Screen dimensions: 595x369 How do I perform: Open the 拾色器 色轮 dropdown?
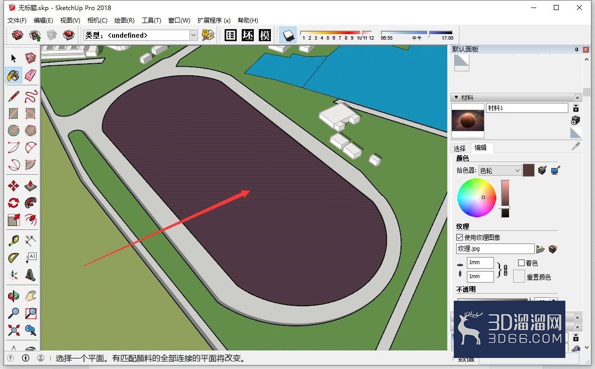tap(500, 171)
